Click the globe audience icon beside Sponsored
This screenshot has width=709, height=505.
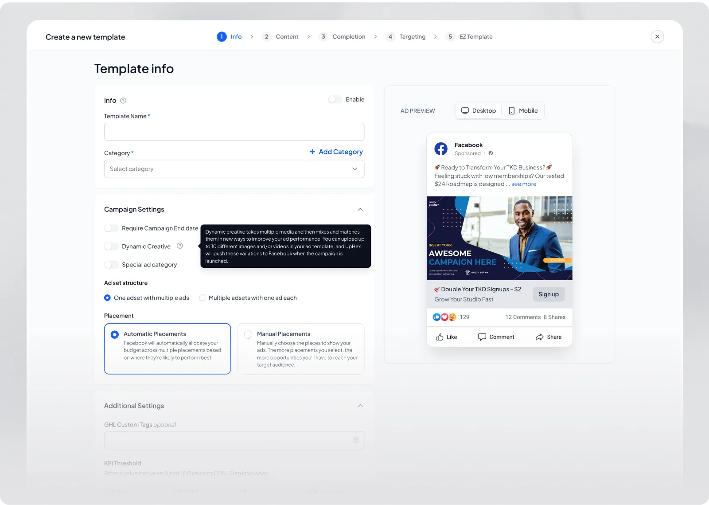pos(491,153)
